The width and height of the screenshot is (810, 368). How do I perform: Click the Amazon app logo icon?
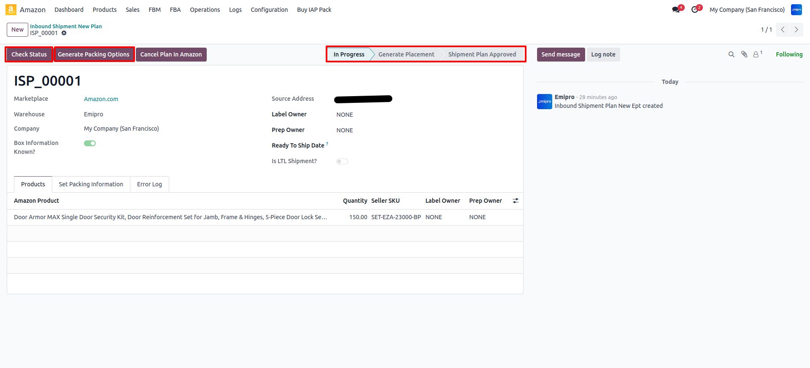pyautogui.click(x=11, y=10)
